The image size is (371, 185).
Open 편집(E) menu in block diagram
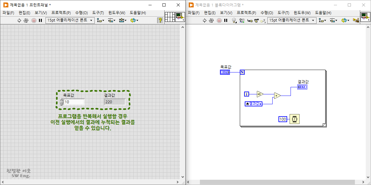tap(210, 13)
